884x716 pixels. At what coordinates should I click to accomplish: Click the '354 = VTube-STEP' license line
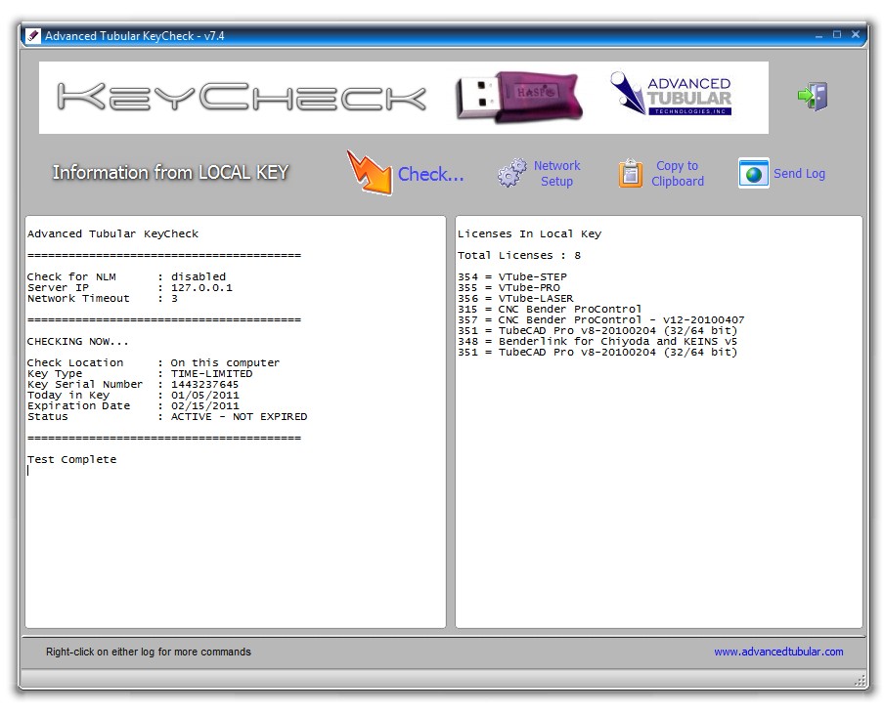tap(511, 276)
